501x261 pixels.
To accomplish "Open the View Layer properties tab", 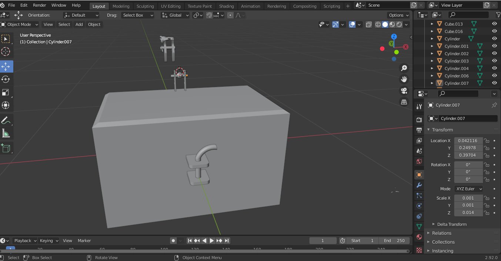I will click(419, 141).
